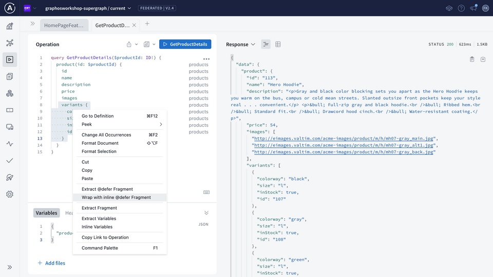493x277 pixels.
Task: Choose Change All Occurrences
Action: pyautogui.click(x=120, y=135)
